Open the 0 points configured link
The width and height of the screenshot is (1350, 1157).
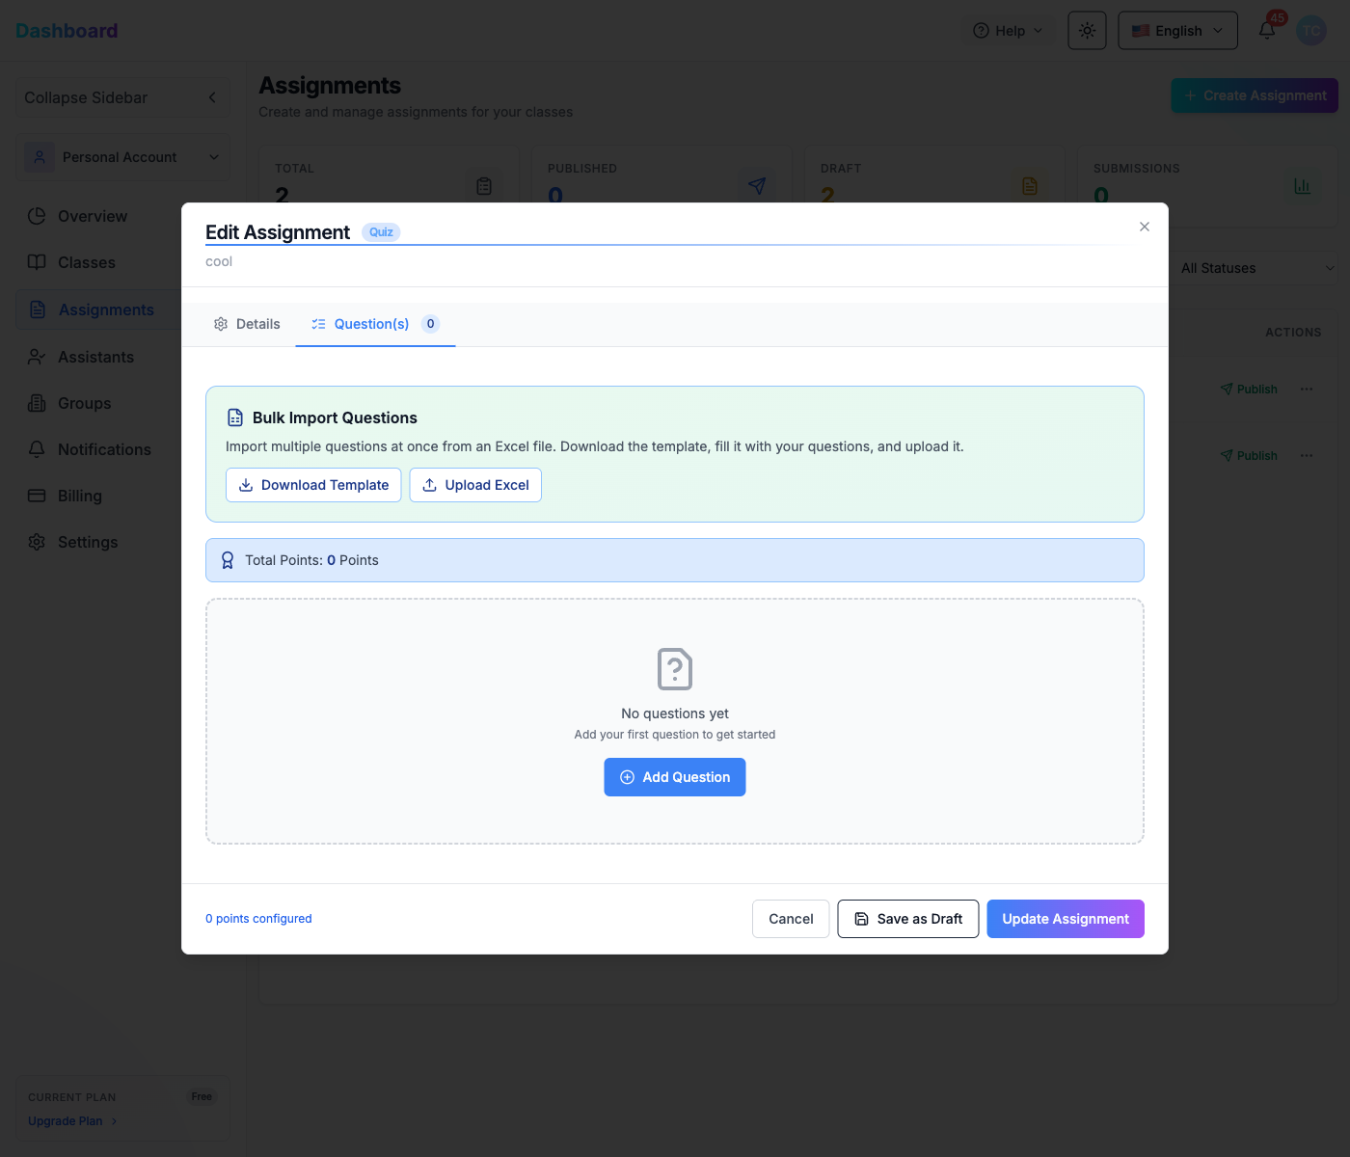pyautogui.click(x=257, y=919)
